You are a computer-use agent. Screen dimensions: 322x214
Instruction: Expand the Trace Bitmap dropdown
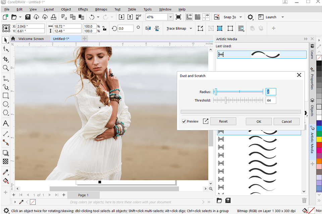coord(191,28)
